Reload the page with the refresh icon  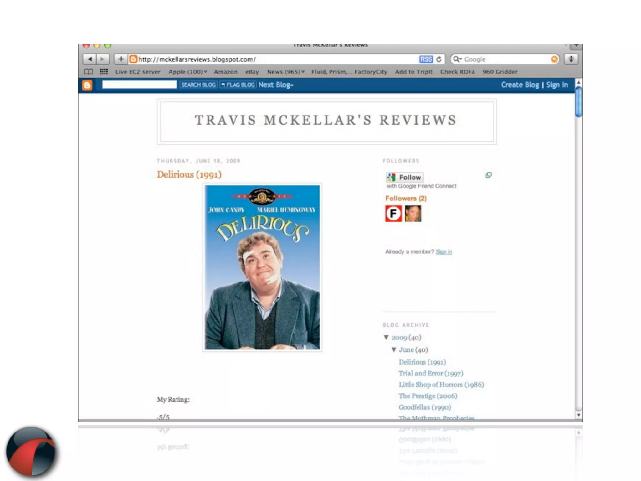pyautogui.click(x=439, y=59)
